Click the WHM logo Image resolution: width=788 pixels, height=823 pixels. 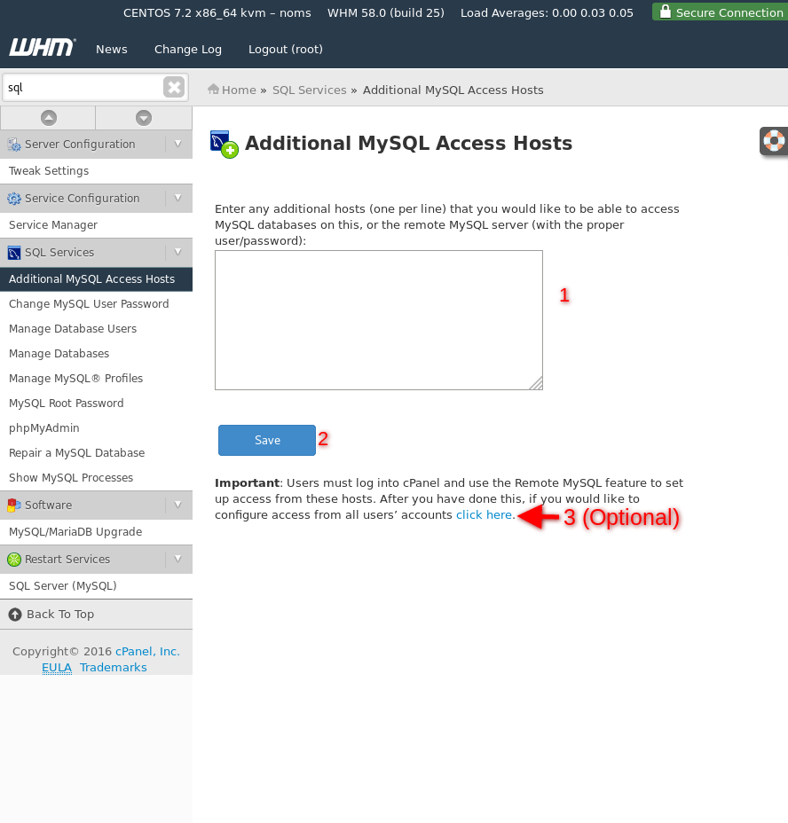pyautogui.click(x=42, y=48)
